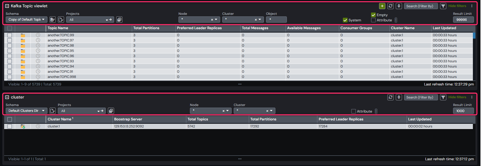Image resolution: width=482 pixels, height=166 pixels.
Task: Select all rows in Kafka Topic table
Action: coord(10,28)
